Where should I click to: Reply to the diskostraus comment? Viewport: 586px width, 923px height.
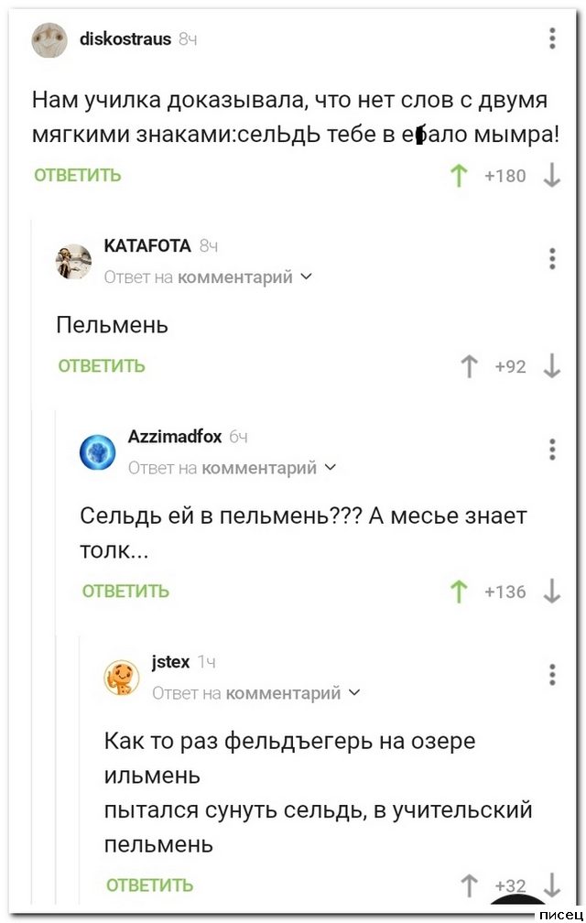coord(78,176)
